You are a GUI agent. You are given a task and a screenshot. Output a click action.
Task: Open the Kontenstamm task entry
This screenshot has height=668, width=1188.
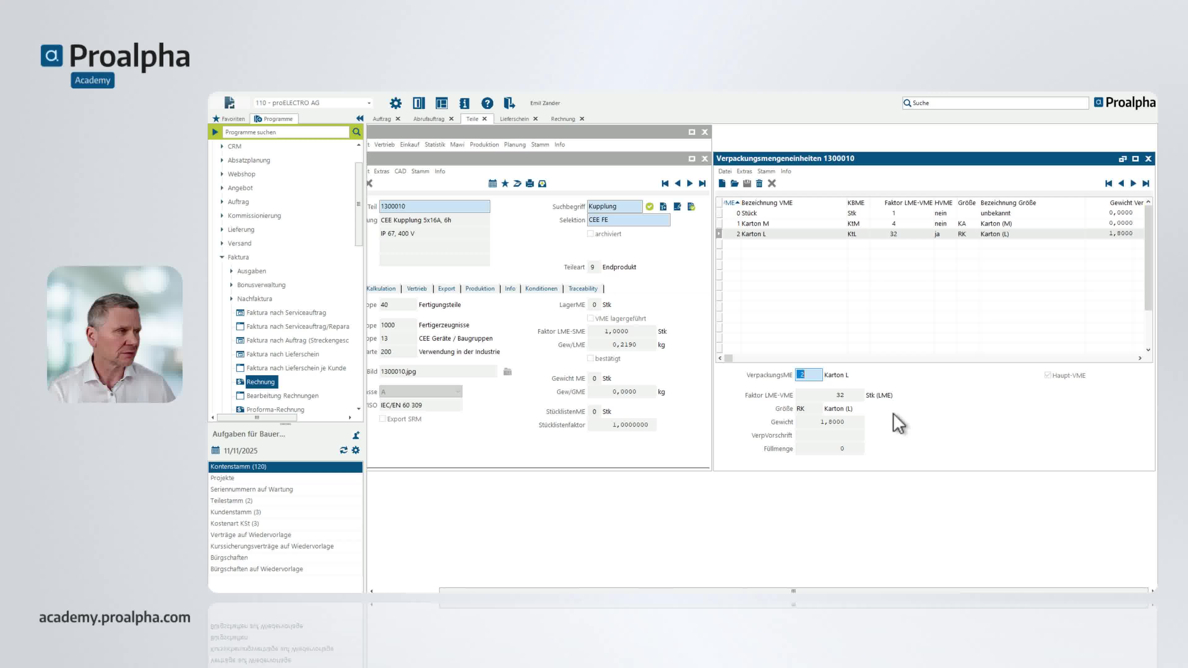click(239, 467)
